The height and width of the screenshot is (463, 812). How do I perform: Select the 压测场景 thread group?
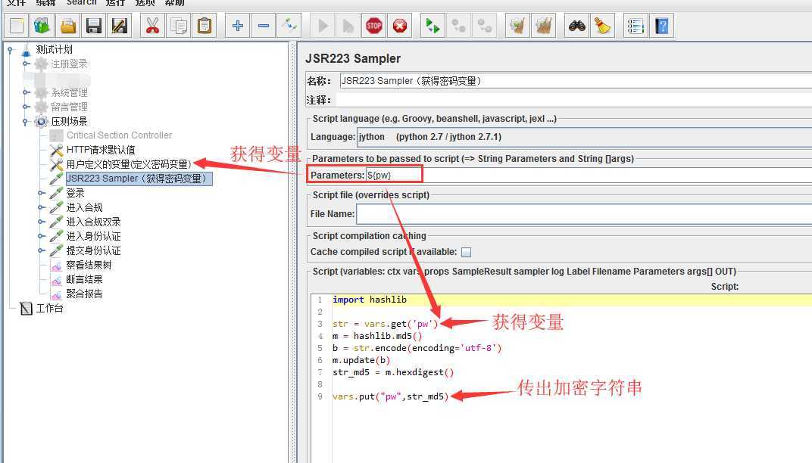pos(69,121)
